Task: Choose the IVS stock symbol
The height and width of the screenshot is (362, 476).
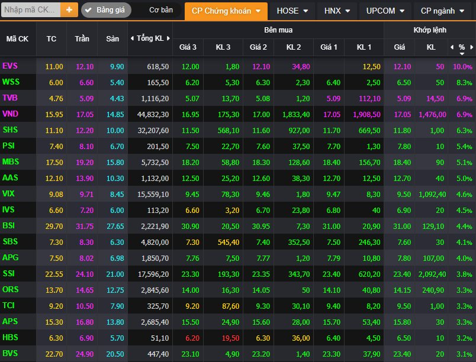Action: click(8, 209)
